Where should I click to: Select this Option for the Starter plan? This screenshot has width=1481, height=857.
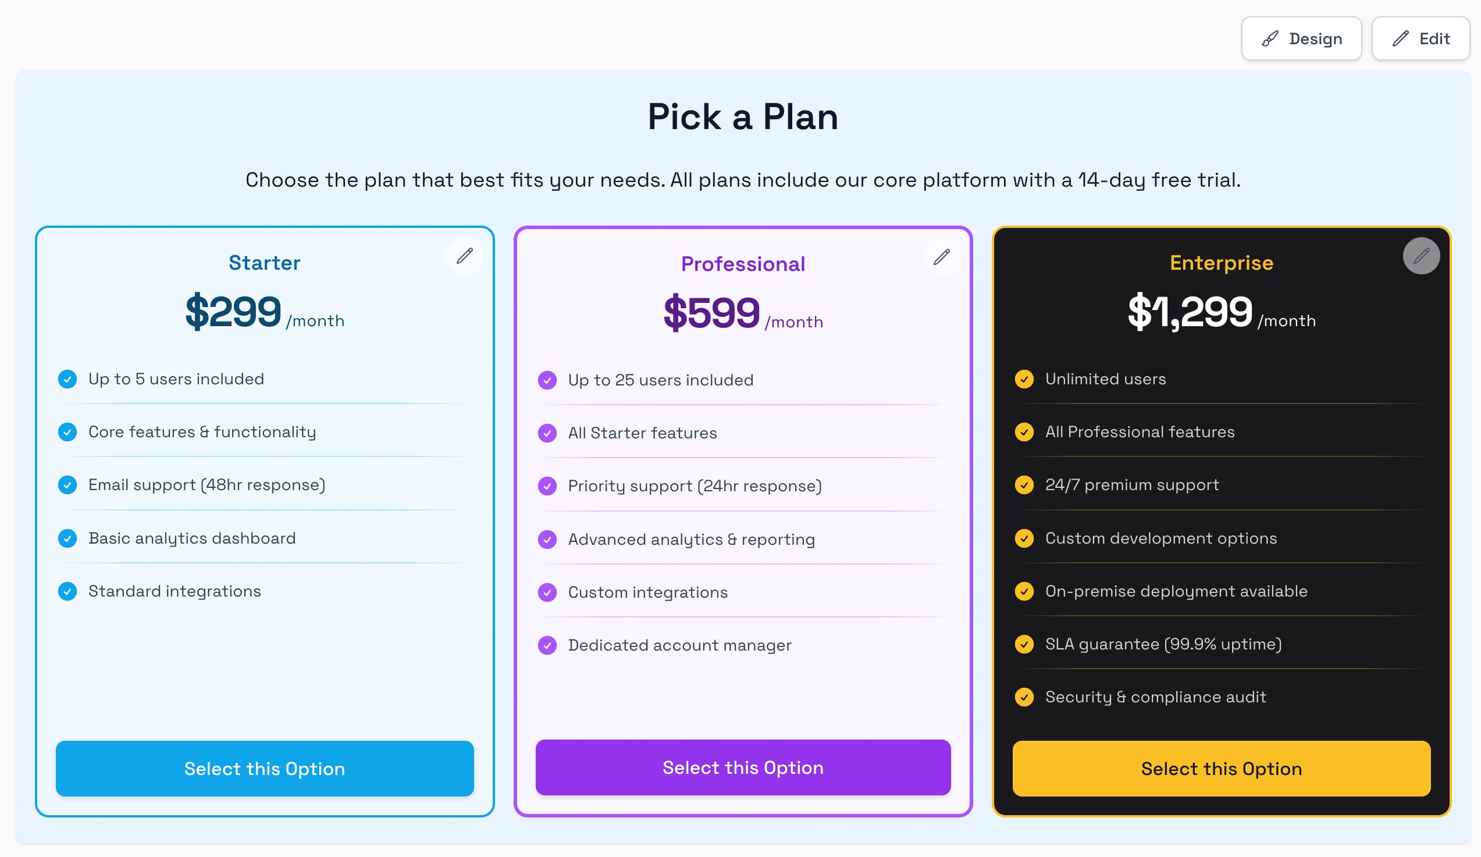click(x=265, y=768)
